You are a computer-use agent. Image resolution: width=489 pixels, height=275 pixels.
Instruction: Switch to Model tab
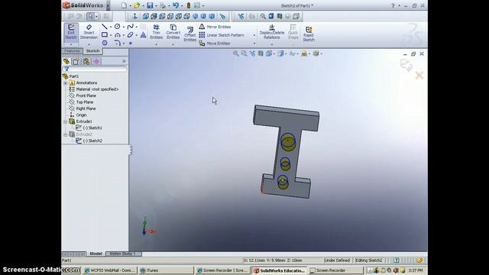[x=96, y=254]
